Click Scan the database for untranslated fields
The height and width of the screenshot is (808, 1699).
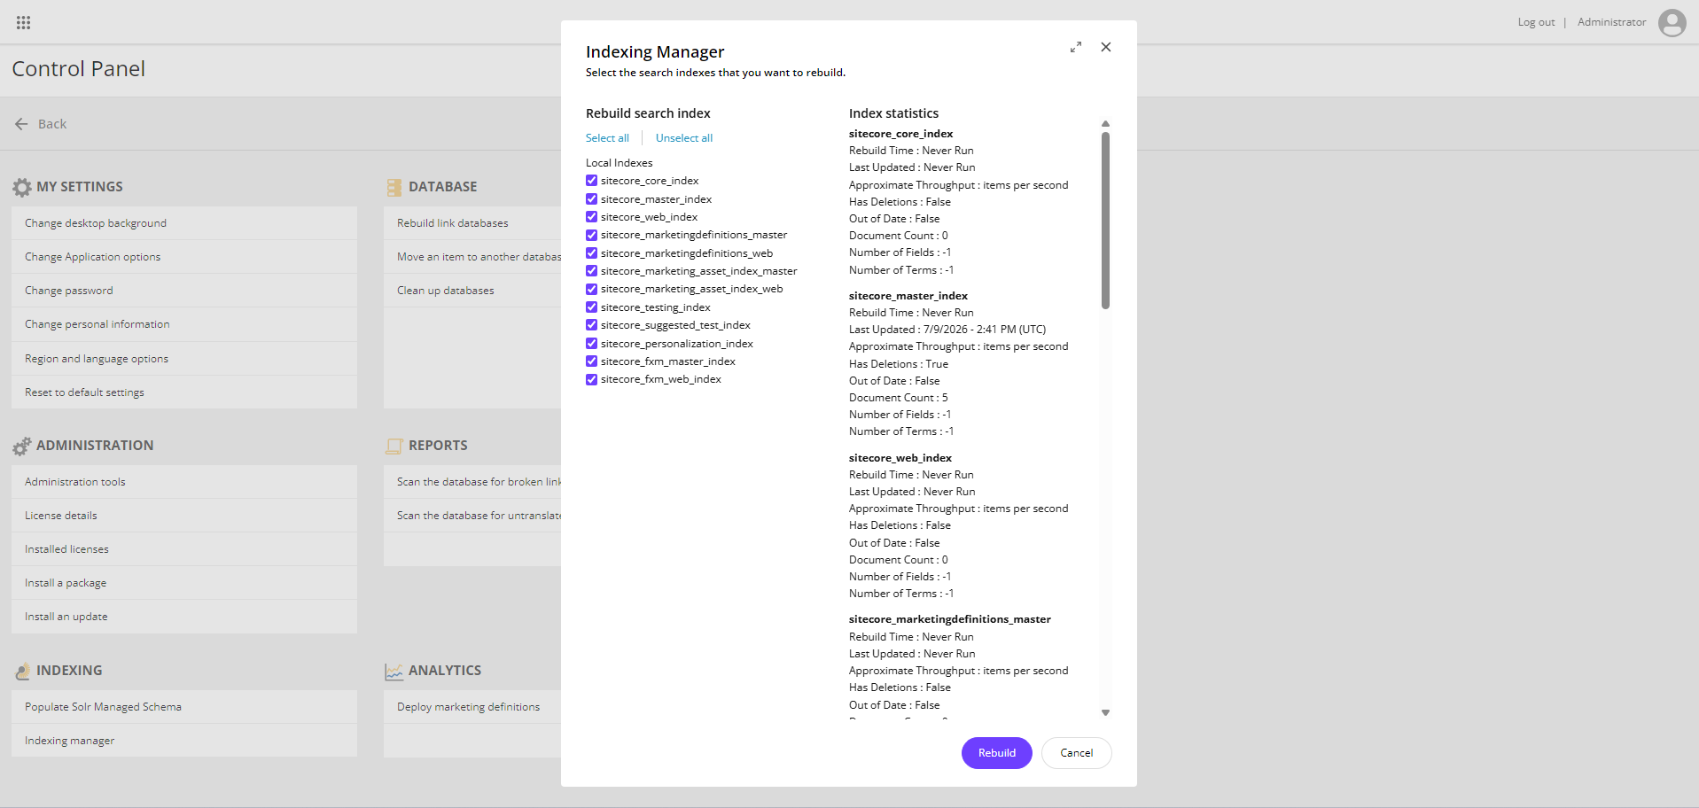(472, 516)
